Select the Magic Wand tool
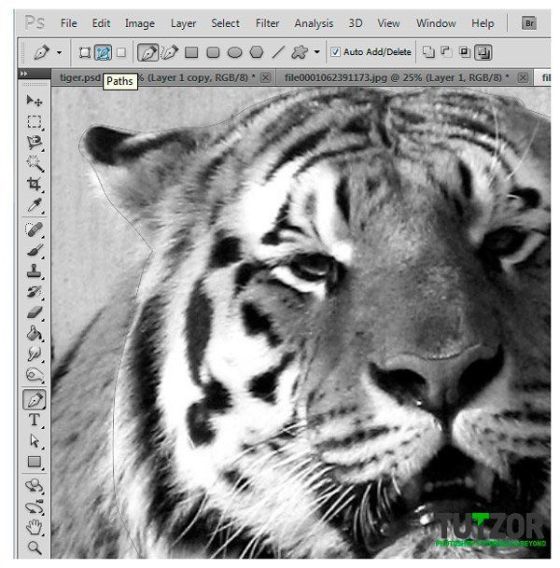This screenshot has width=560, height=568. pos(35,163)
